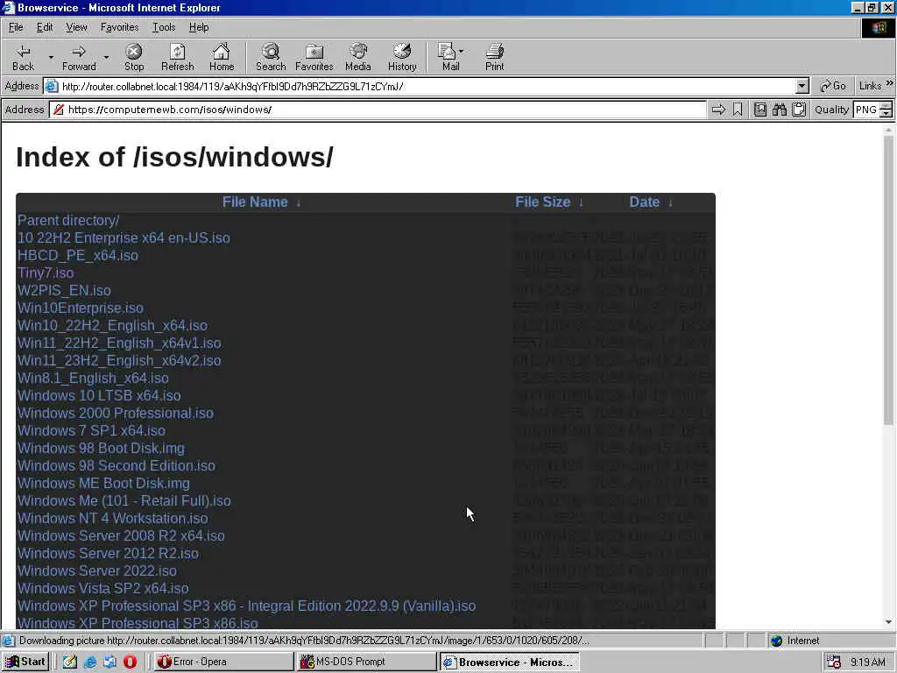The image size is (897, 673).
Task: Step Quality selector upward
Action: tap(886, 105)
